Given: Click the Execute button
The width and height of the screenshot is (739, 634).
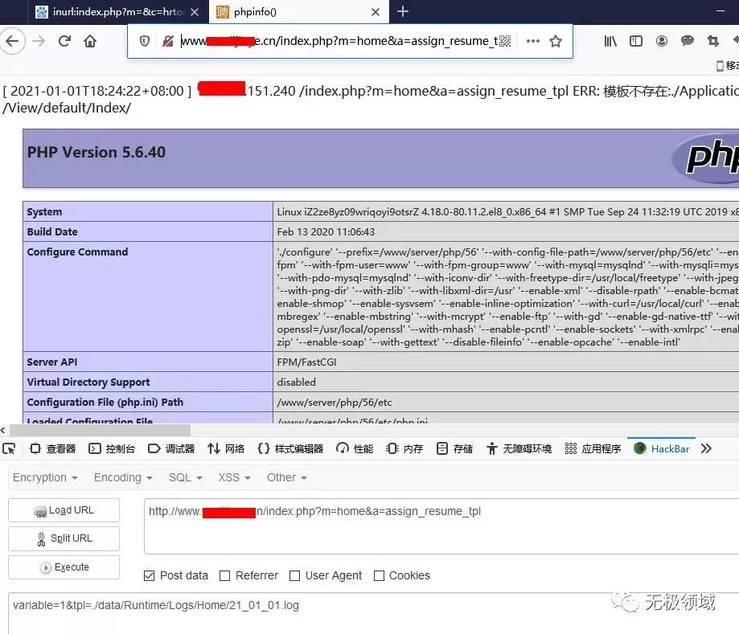Looking at the screenshot, I should tap(64, 567).
